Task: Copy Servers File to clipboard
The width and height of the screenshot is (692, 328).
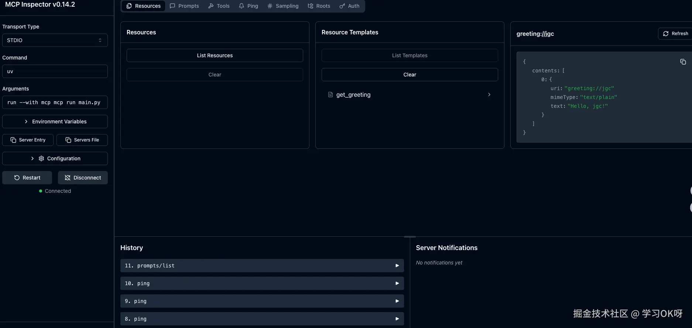Action: [82, 140]
